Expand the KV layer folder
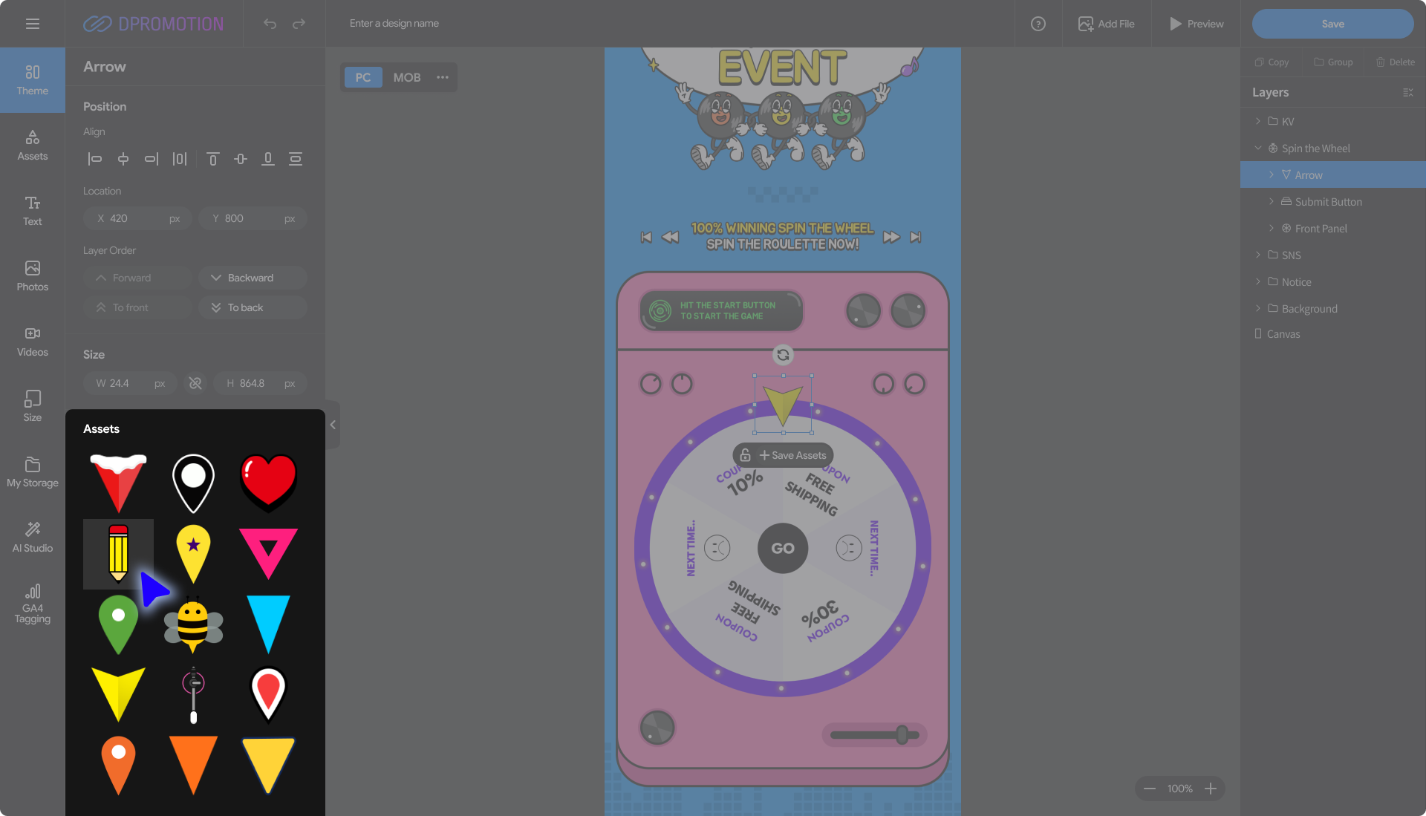This screenshot has height=816, width=1426. coord(1258,121)
